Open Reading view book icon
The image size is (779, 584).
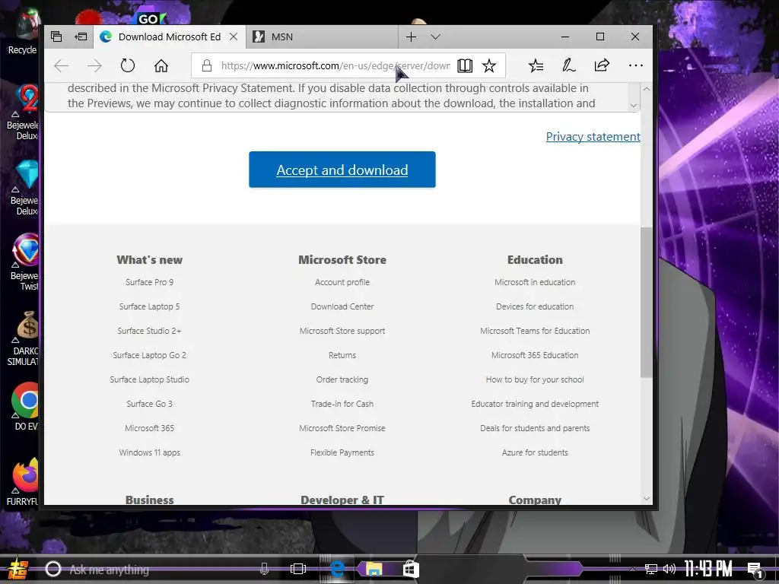pyautogui.click(x=465, y=65)
